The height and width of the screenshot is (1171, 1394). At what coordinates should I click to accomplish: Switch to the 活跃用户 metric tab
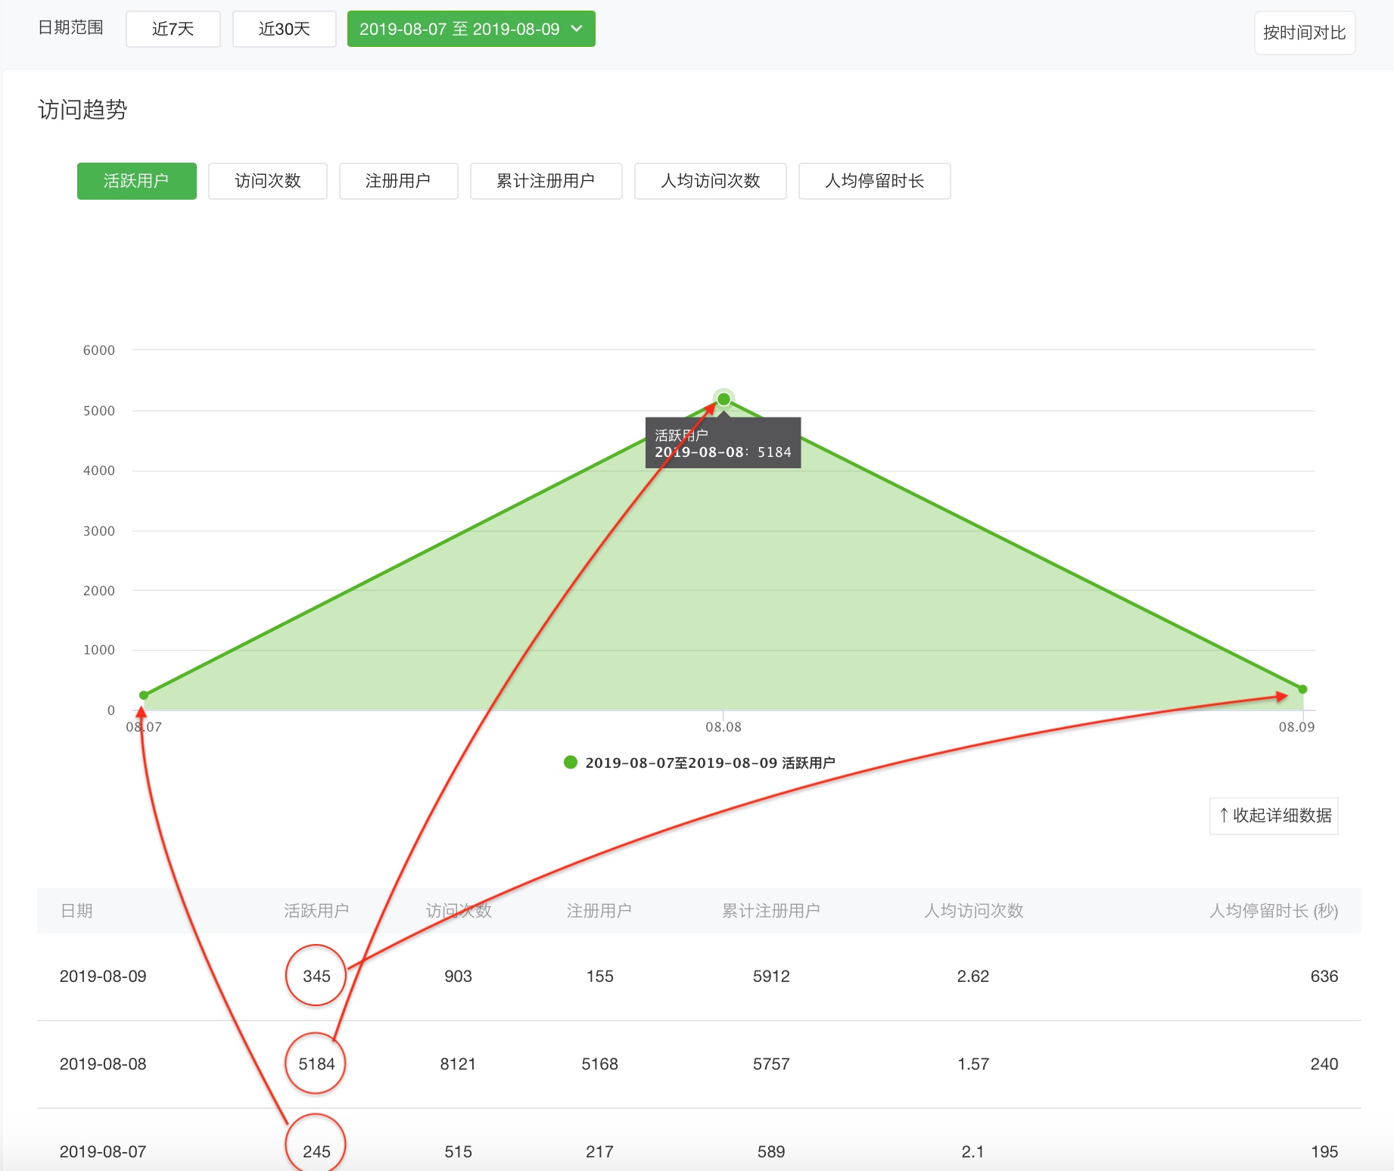[x=136, y=181]
